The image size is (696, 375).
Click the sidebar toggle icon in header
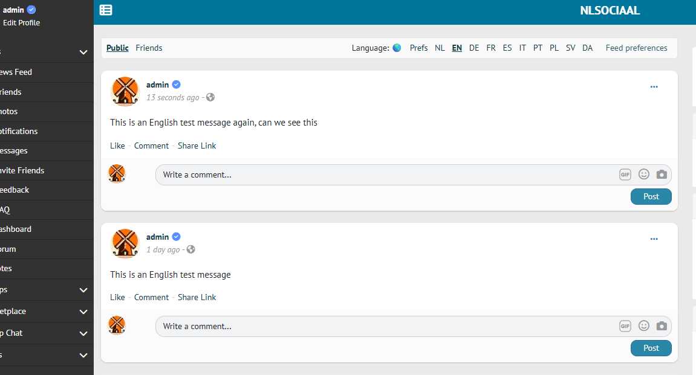(x=106, y=10)
